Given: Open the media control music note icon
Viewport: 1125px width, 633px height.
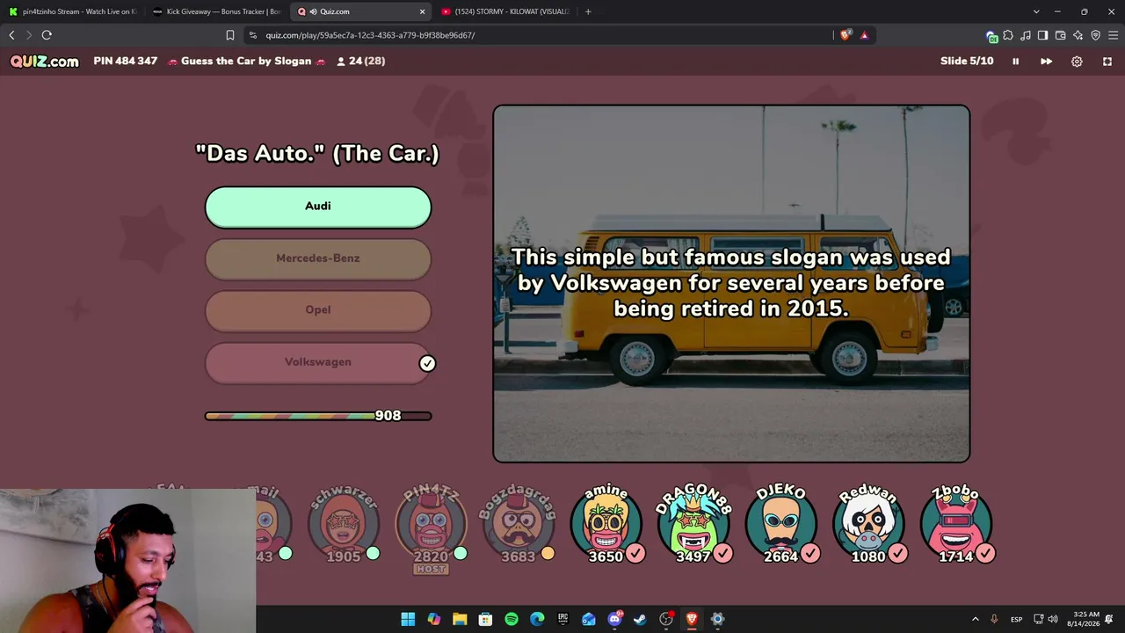Looking at the screenshot, I should tap(1026, 35).
